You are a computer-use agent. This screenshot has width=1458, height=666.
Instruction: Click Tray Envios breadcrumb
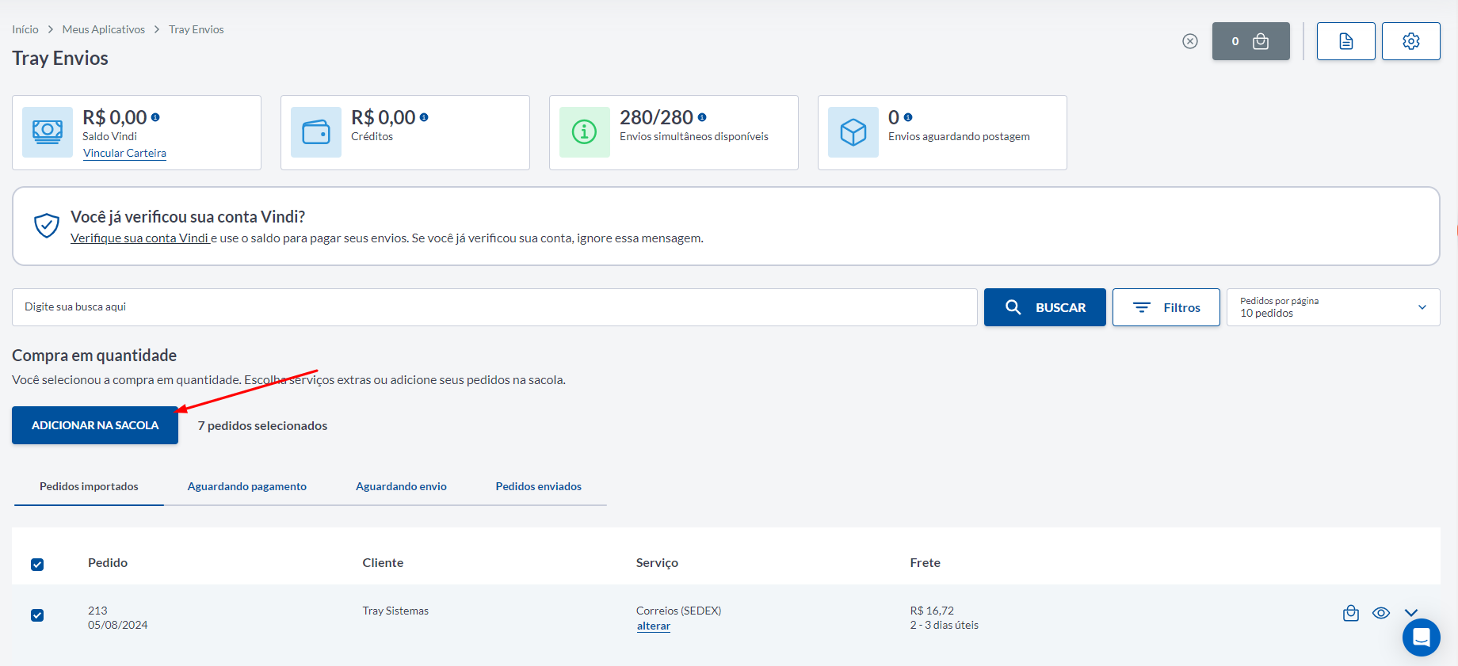pyautogui.click(x=197, y=29)
